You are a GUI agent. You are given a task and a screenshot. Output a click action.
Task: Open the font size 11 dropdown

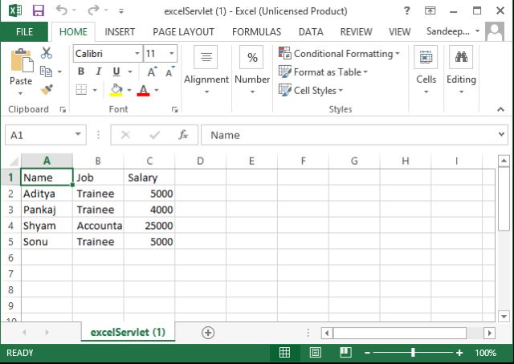tap(171, 54)
